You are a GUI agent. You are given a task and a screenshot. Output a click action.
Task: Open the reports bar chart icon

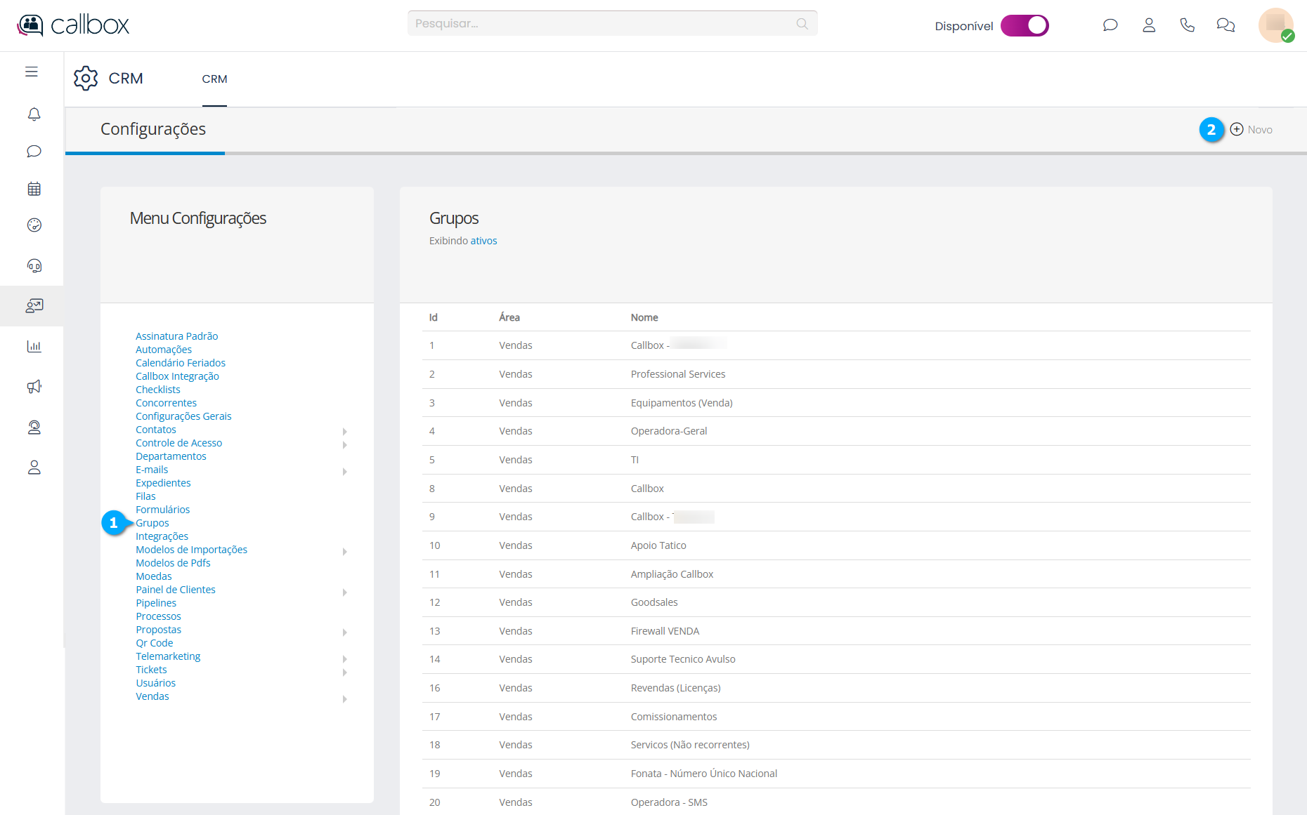pyautogui.click(x=34, y=346)
